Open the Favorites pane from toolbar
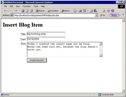Image resolution: width=126 pixels, height=97 pixels. click(53, 11)
